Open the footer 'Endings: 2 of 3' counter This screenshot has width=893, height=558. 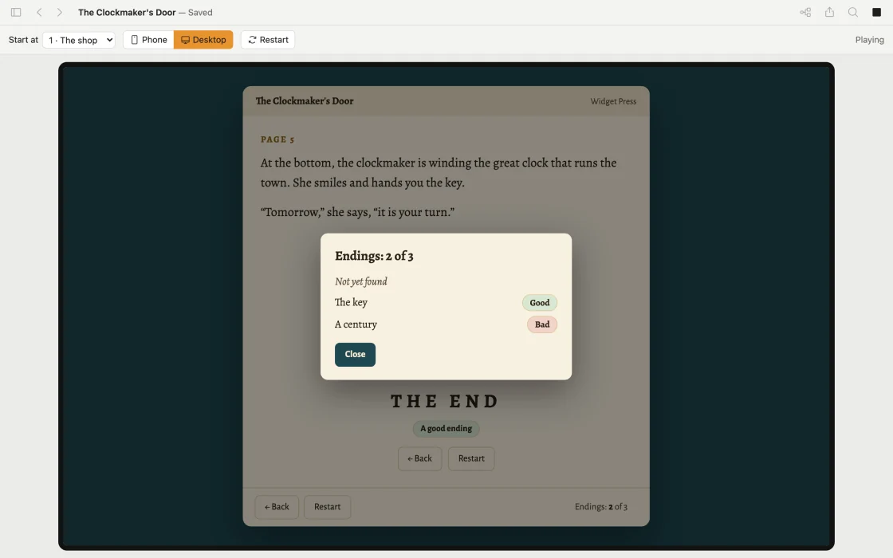tap(601, 507)
